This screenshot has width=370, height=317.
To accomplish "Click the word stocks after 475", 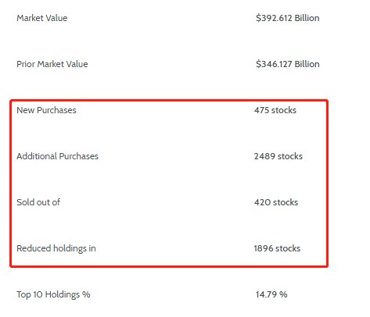I will click(x=284, y=110).
